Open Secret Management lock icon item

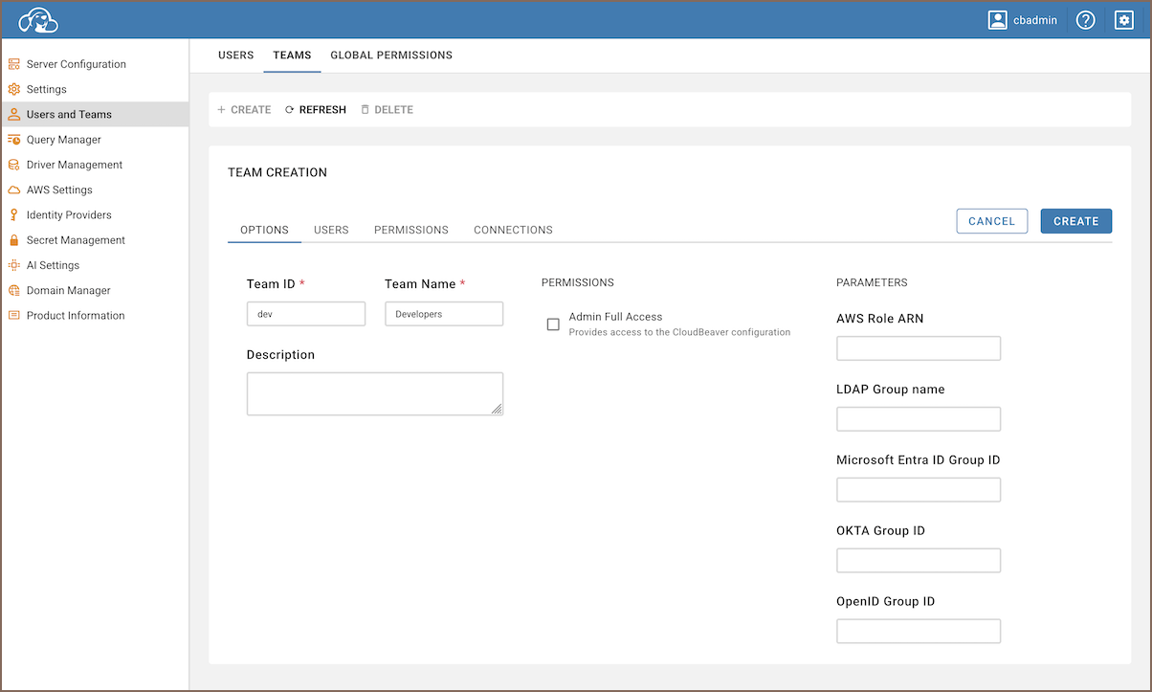[x=75, y=240]
